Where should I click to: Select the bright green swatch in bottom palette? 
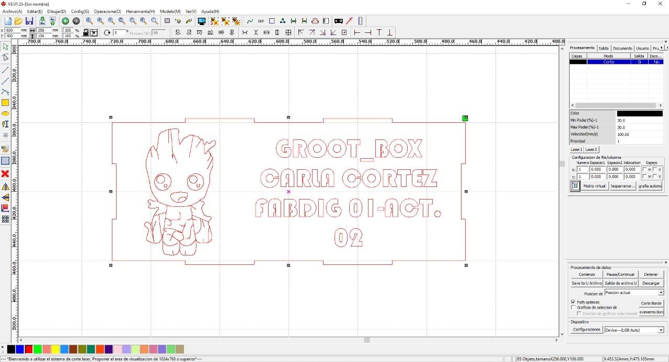(x=38, y=349)
